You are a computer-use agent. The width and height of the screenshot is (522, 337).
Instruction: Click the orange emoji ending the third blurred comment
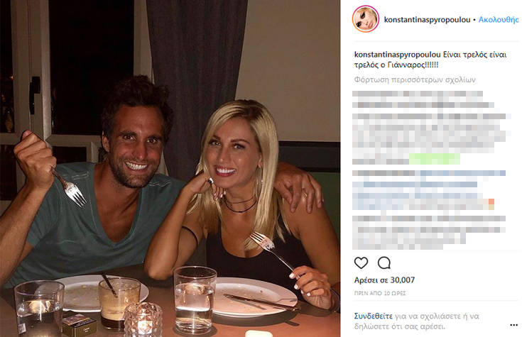(491, 204)
